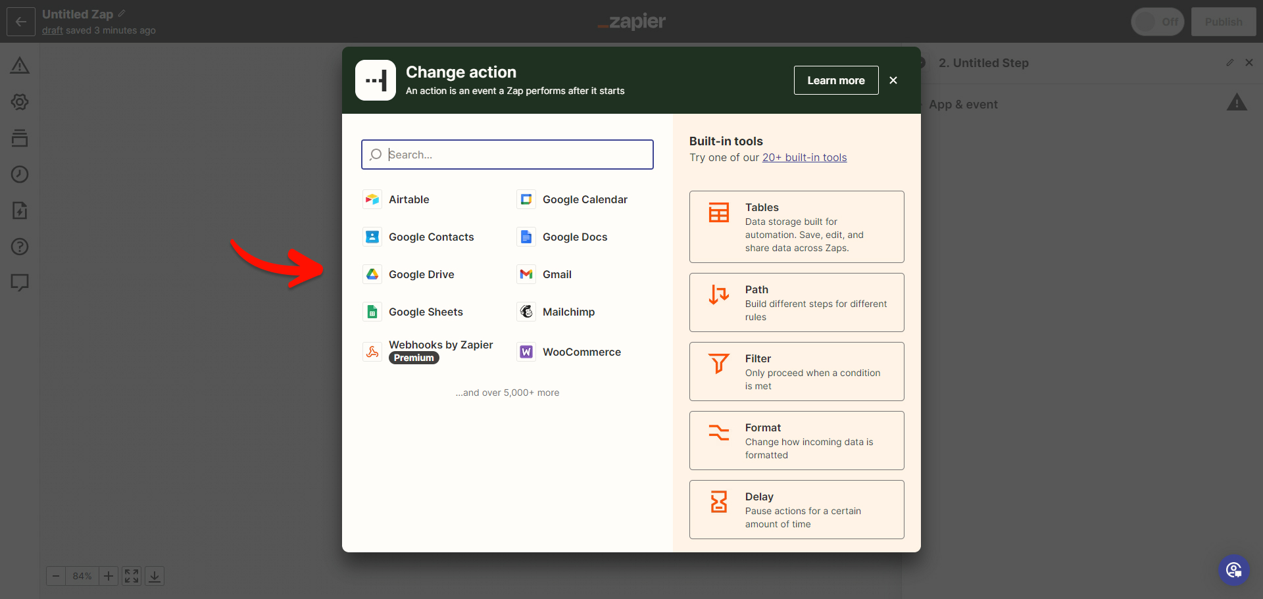Open the 20+ built-in tools link
1263x599 pixels.
[804, 158]
